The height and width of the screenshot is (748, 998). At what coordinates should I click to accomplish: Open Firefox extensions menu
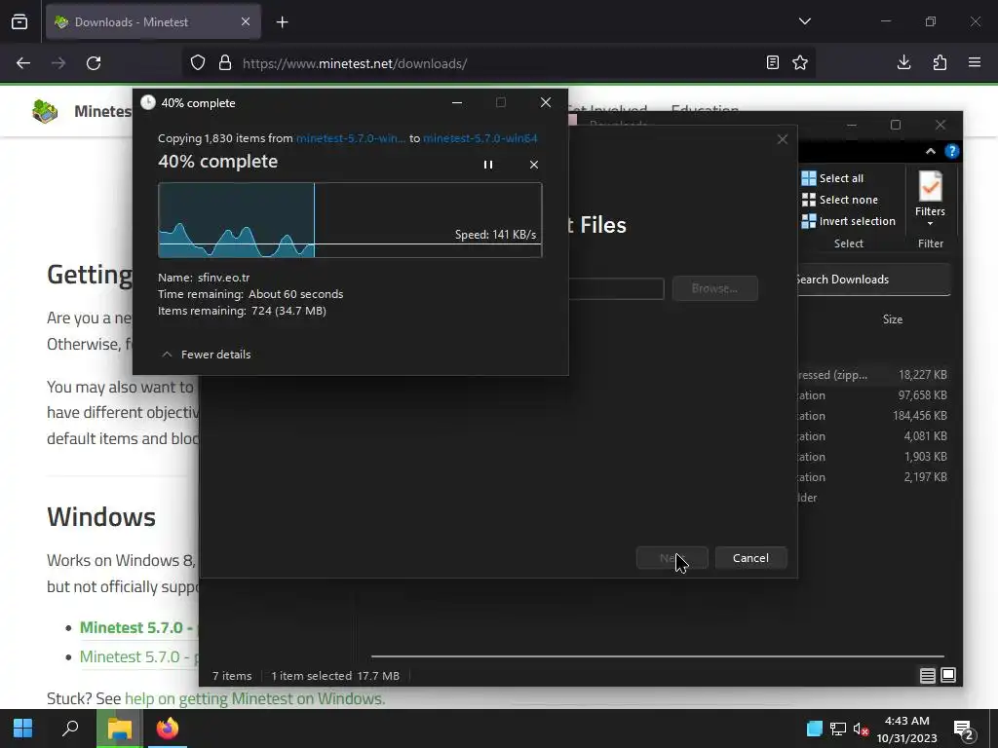pyautogui.click(x=940, y=62)
